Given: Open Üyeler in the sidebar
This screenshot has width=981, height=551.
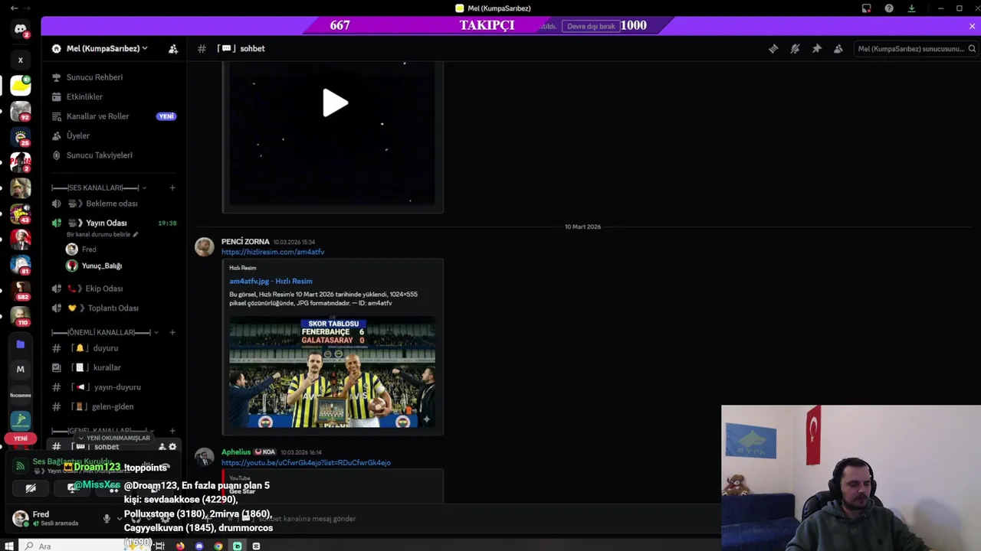Looking at the screenshot, I should click(x=113, y=135).
